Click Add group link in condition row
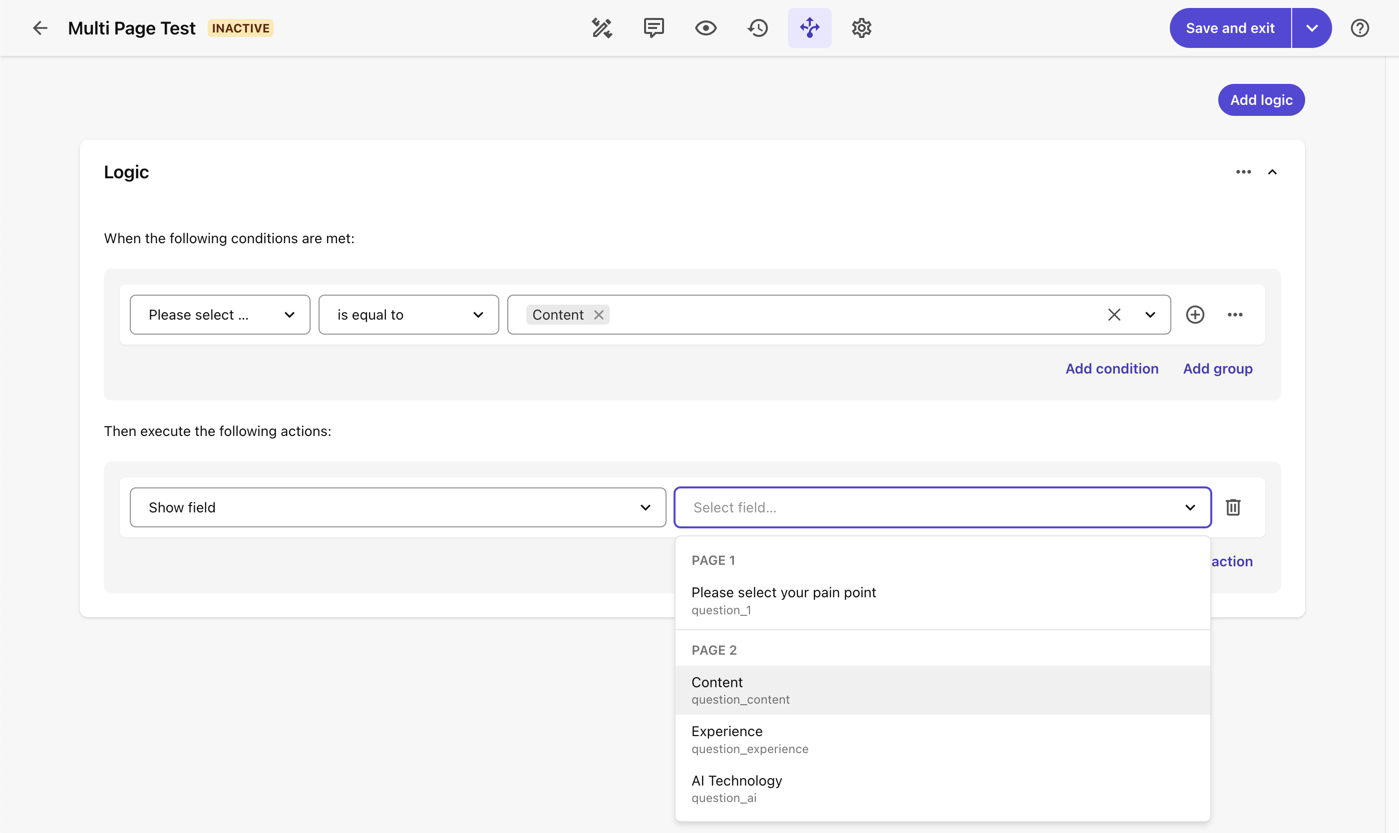The width and height of the screenshot is (1399, 833). (1218, 368)
